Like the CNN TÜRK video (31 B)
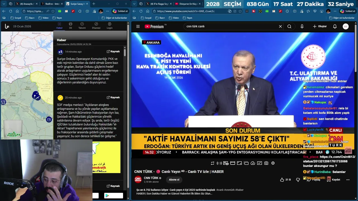358x201 pixels. click(x=285, y=180)
